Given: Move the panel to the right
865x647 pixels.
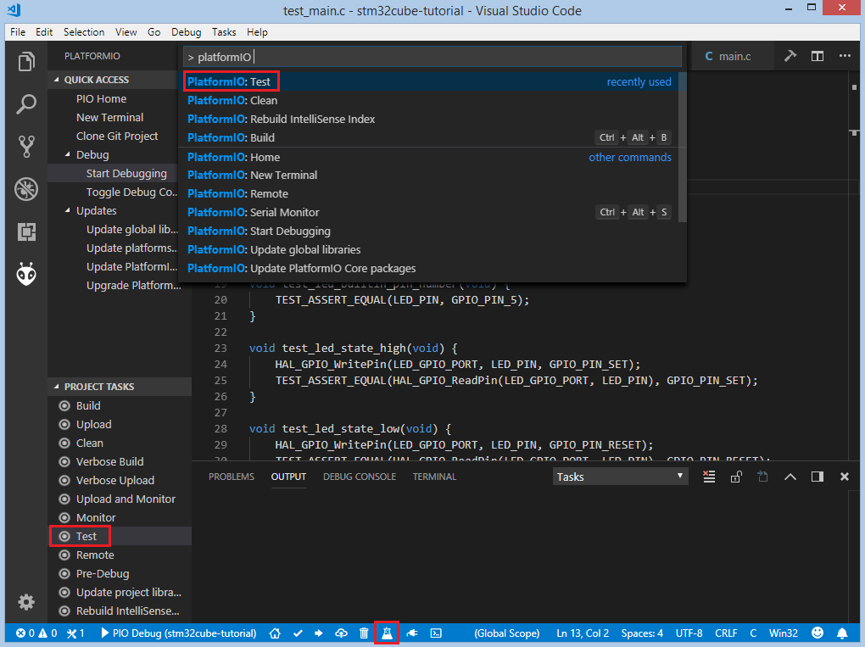Looking at the screenshot, I should 818,477.
